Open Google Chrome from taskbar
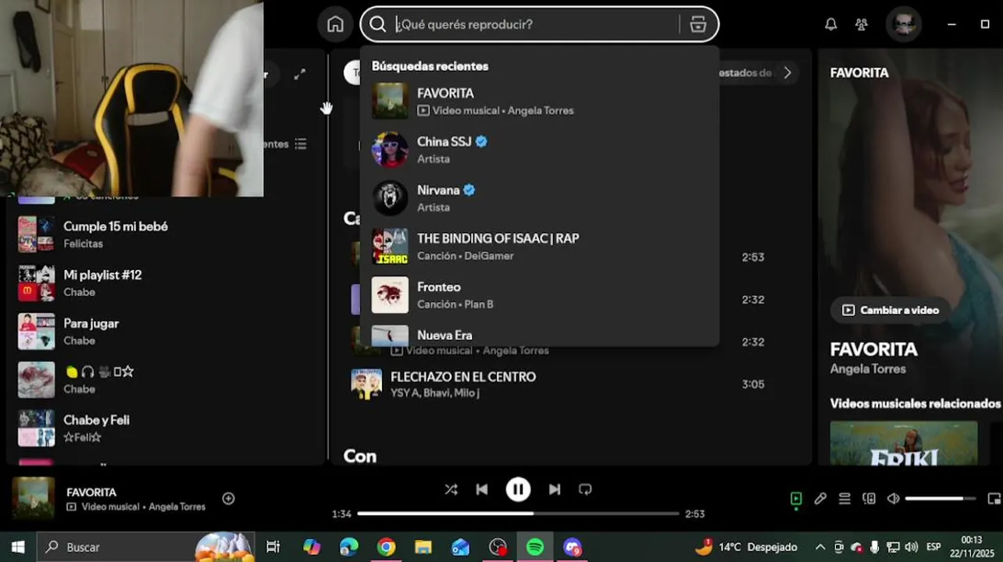This screenshot has width=1003, height=562. [386, 547]
